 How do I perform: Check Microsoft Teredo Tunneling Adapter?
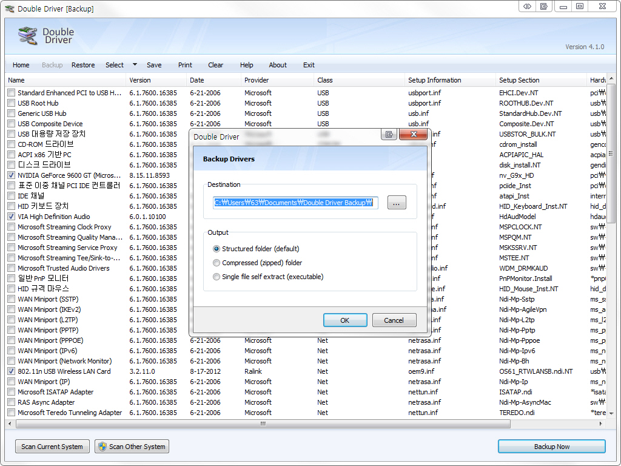(11, 413)
